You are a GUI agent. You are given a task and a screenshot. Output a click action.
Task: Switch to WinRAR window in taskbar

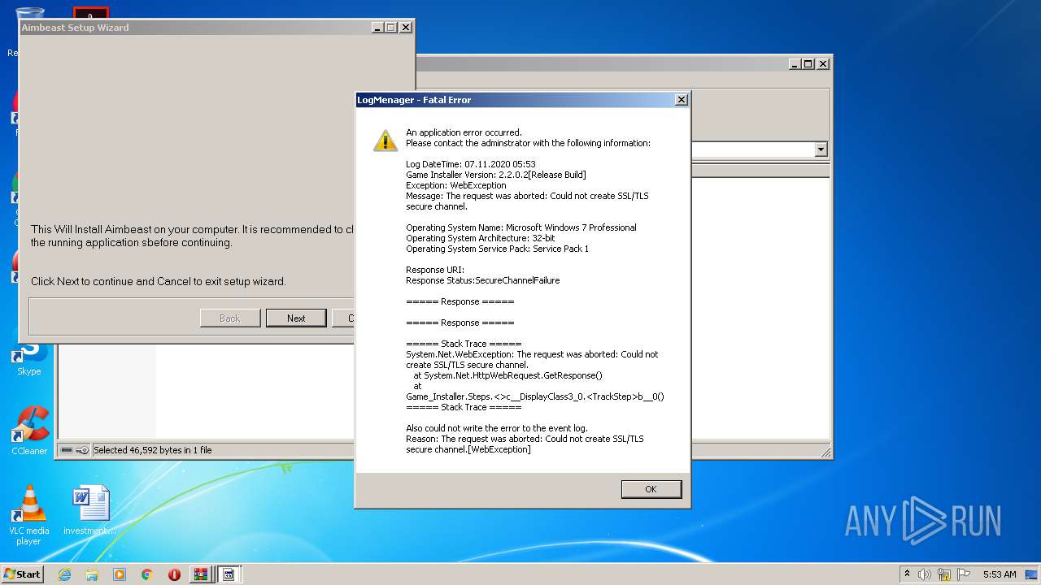coord(201,574)
